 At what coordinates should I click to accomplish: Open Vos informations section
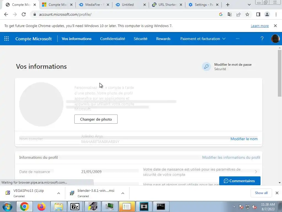[x=77, y=39]
